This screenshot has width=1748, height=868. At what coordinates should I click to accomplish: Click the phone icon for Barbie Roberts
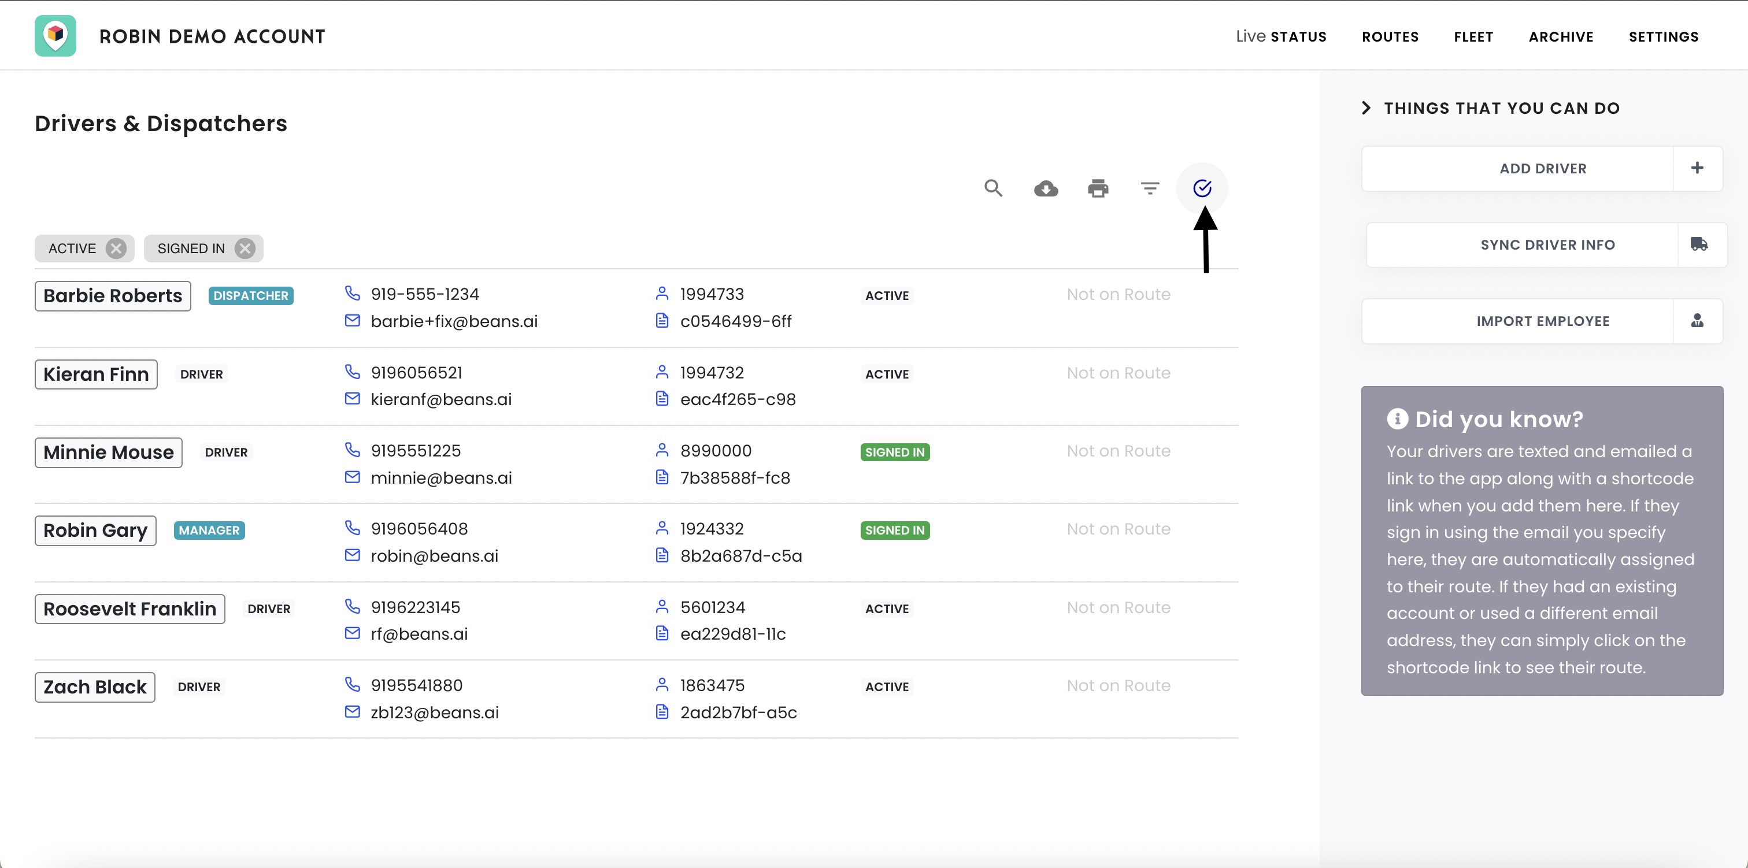tap(352, 292)
